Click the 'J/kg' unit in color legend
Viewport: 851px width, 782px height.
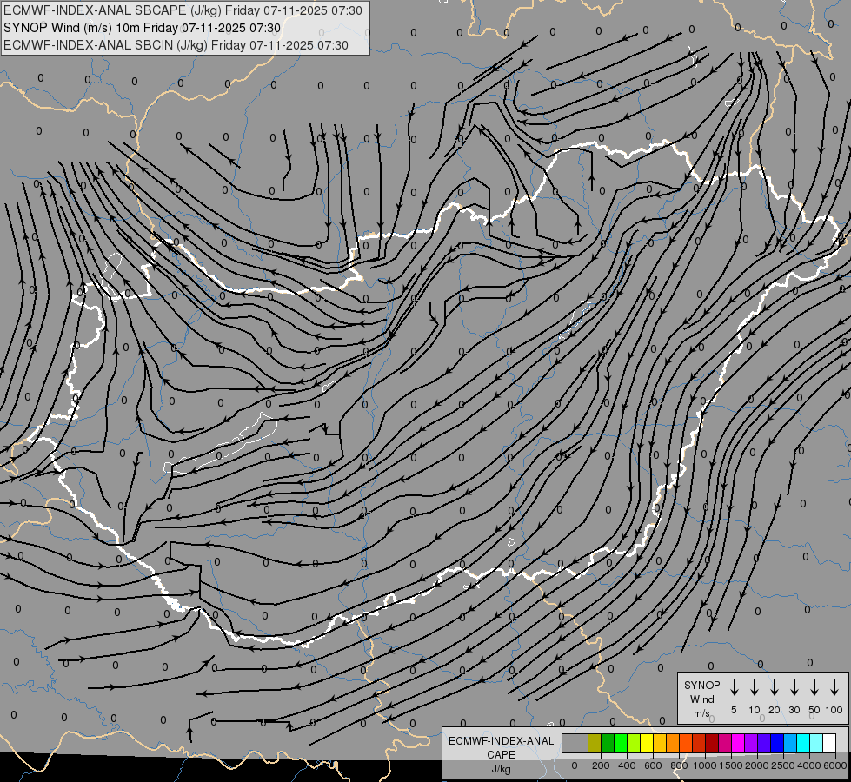[501, 769]
